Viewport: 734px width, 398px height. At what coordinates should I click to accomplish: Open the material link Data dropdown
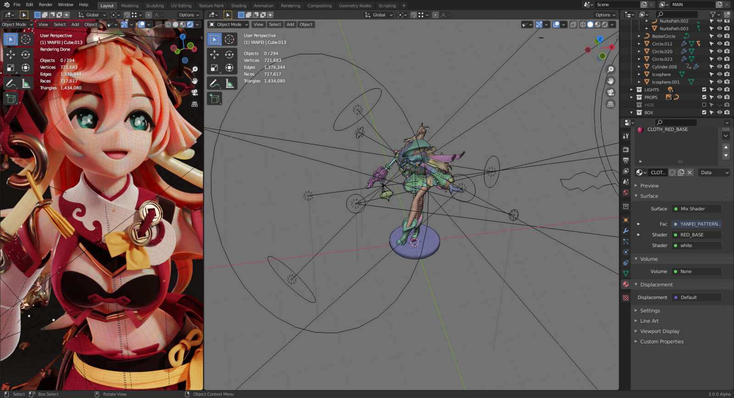(714, 172)
